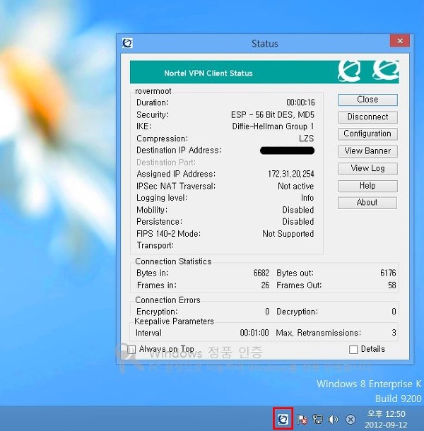Click the Frames Out value 58

[x=392, y=285]
